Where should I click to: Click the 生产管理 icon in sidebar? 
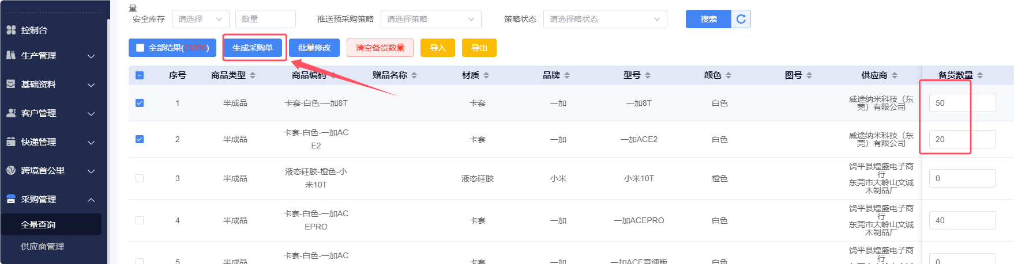(x=11, y=55)
